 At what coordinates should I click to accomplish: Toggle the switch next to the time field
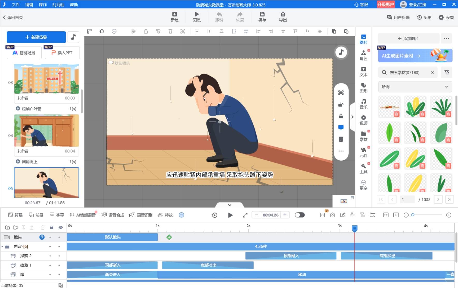pyautogui.click(x=300, y=215)
